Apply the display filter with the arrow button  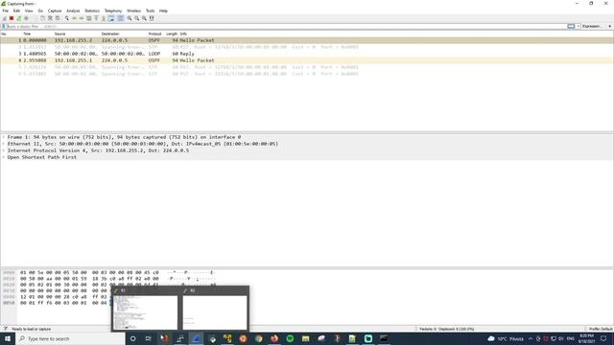(571, 26)
